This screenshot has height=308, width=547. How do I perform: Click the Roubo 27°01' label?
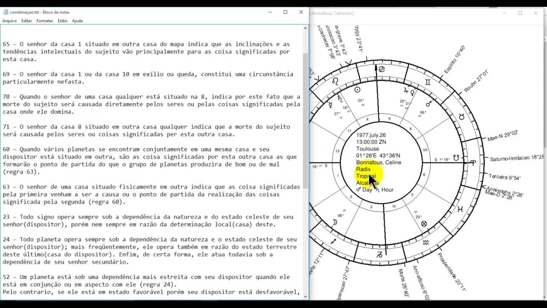(x=476, y=82)
